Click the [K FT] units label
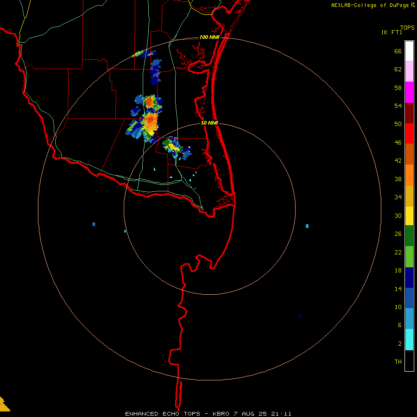Image resolution: width=417 pixels, height=417 pixels. click(x=392, y=32)
